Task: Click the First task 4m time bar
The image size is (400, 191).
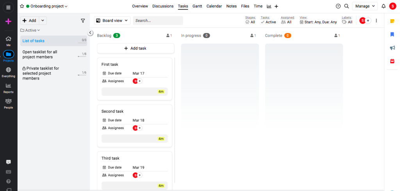Action: [x=134, y=92]
